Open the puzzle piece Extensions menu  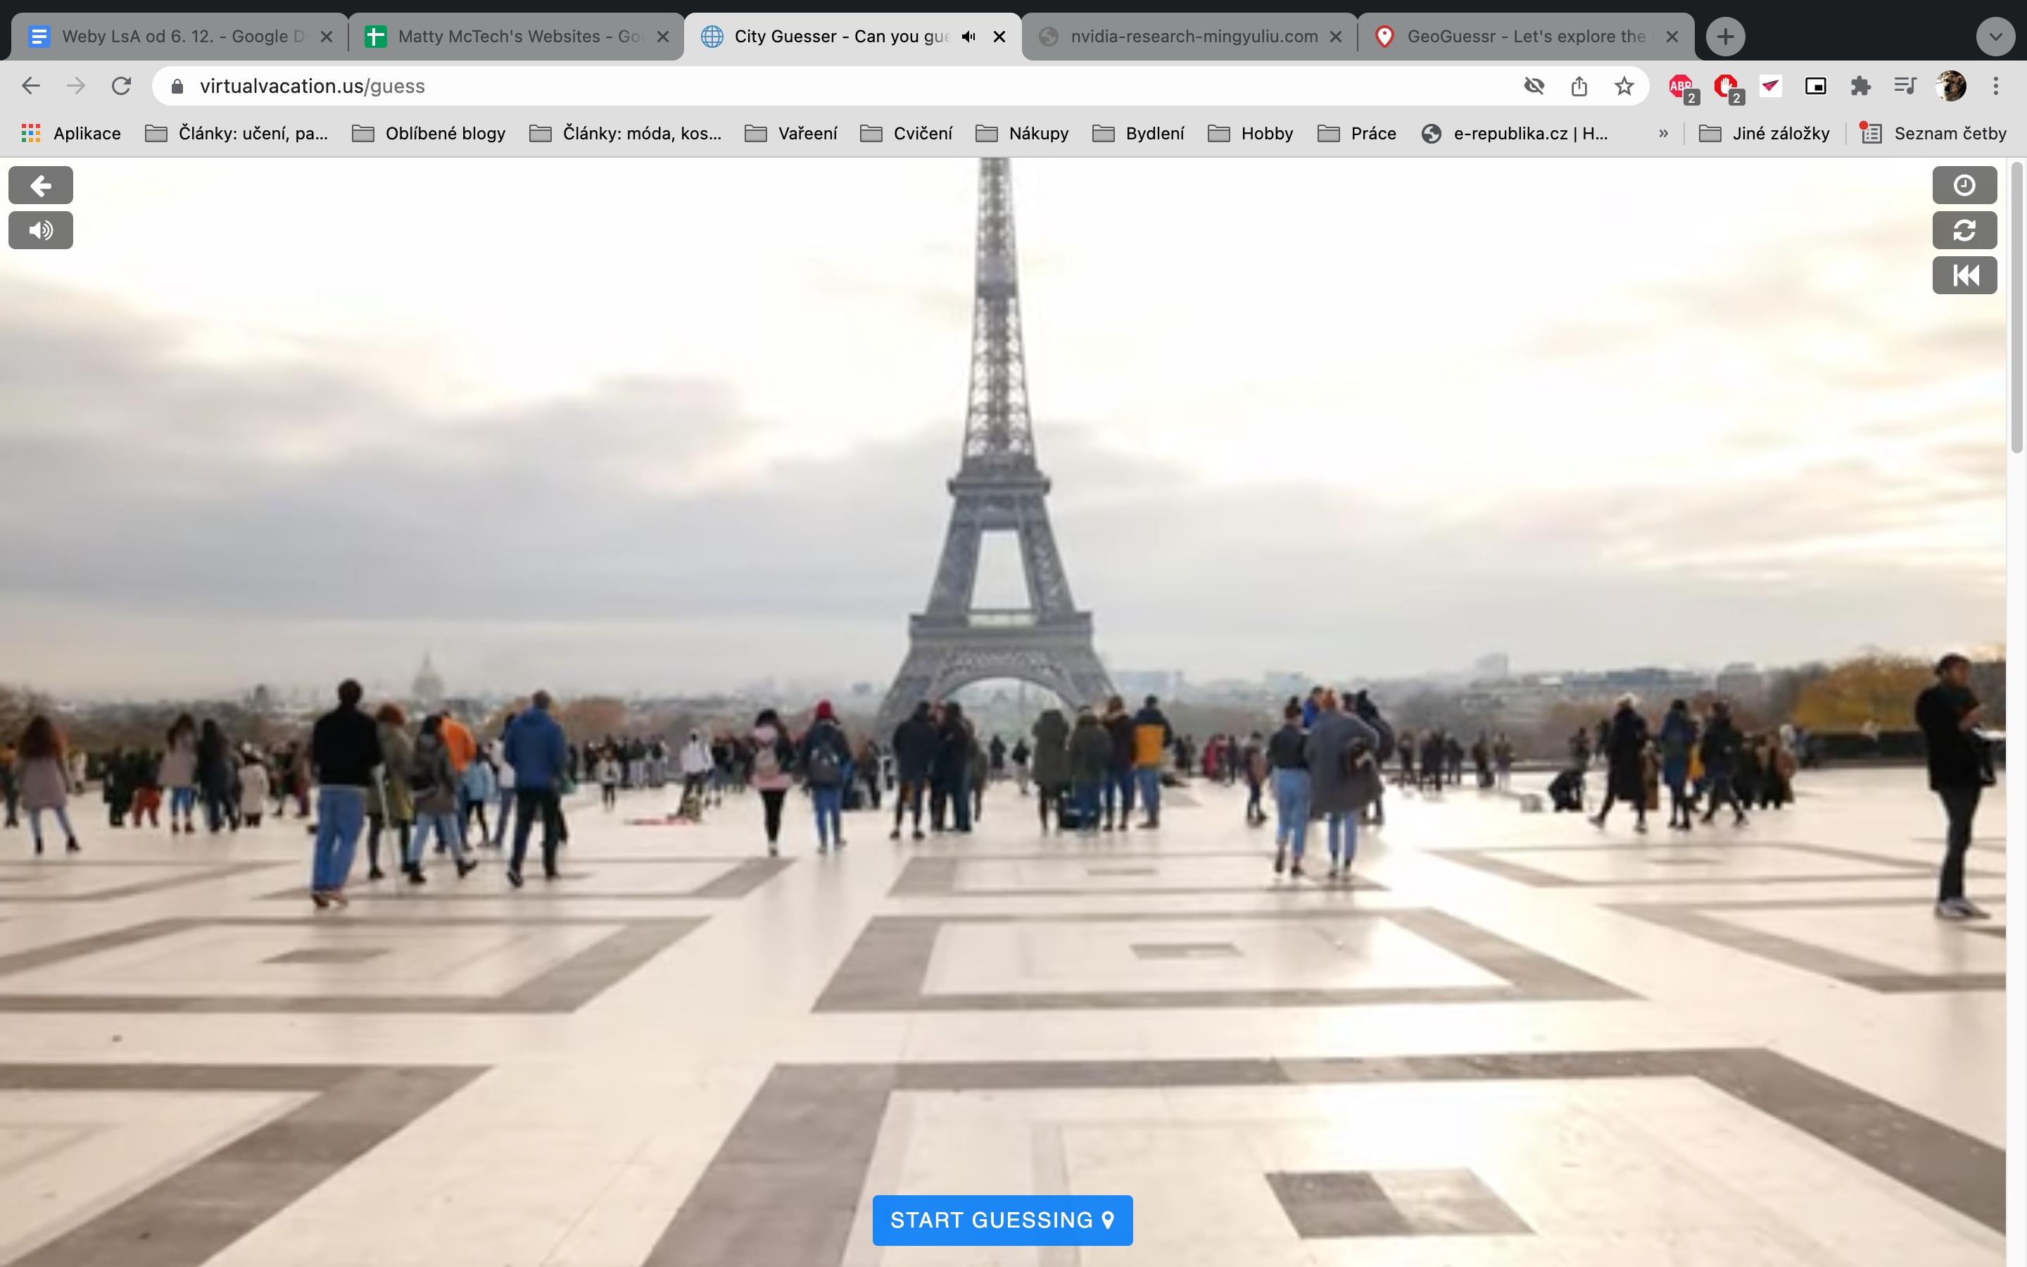click(1860, 87)
